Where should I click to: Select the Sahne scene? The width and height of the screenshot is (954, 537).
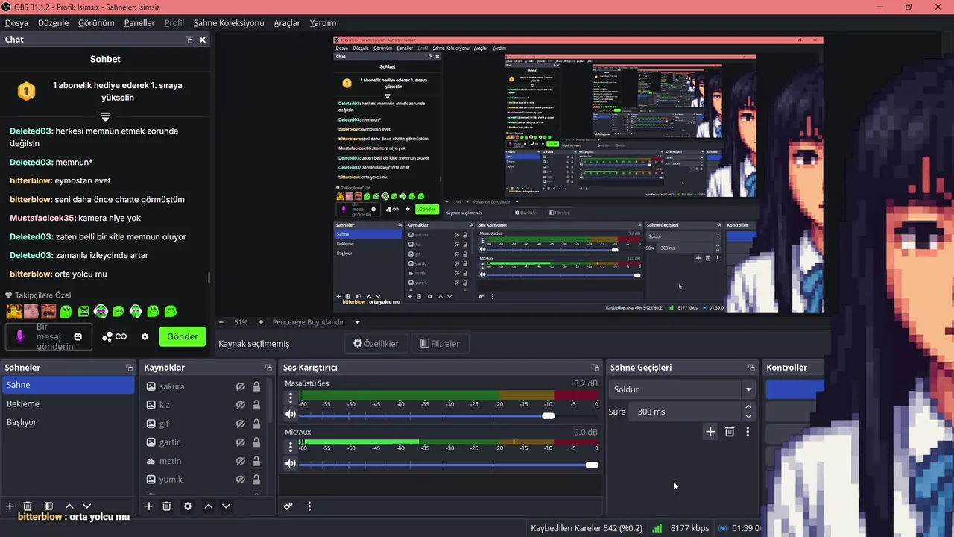68,385
